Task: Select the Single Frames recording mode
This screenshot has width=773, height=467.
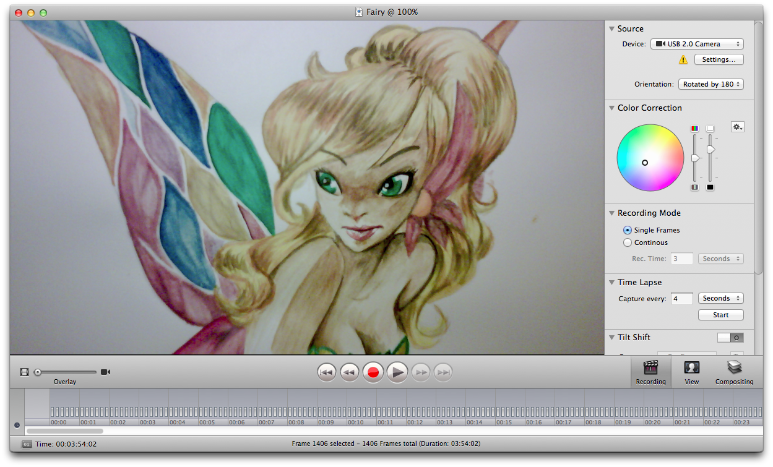Action: pyautogui.click(x=628, y=230)
